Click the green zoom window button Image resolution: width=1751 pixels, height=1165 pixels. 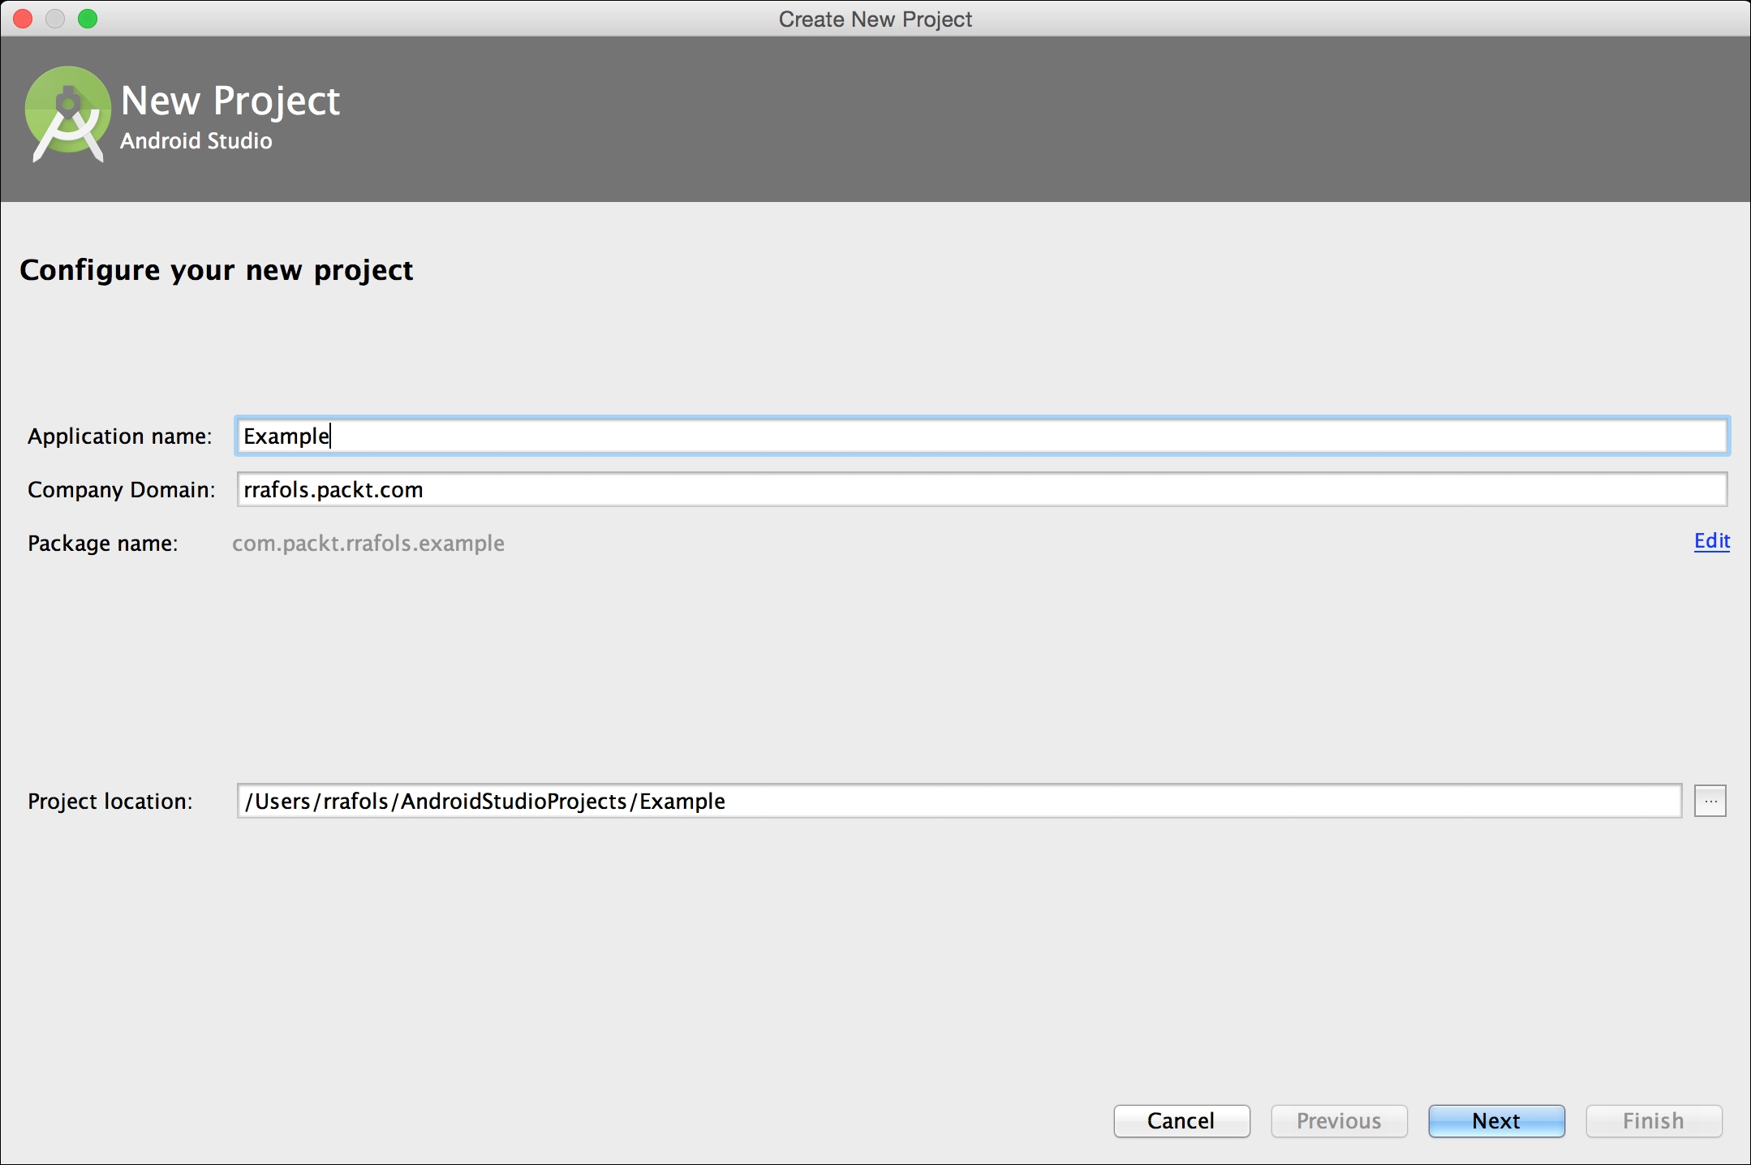(88, 19)
